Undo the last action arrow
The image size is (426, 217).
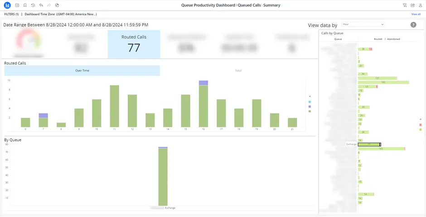41,5
